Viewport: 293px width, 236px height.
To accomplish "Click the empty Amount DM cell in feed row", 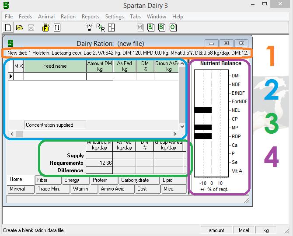I will point(100,76).
